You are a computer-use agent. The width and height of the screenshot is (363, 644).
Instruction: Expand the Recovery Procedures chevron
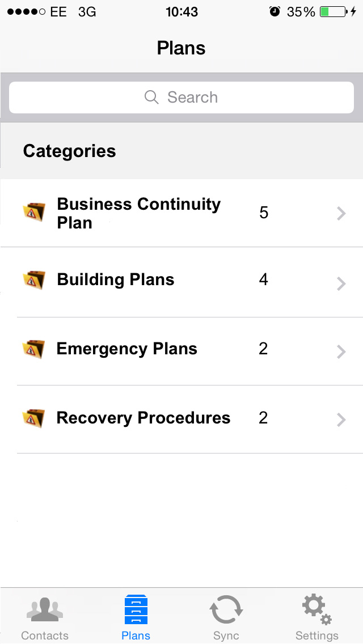pyautogui.click(x=341, y=420)
